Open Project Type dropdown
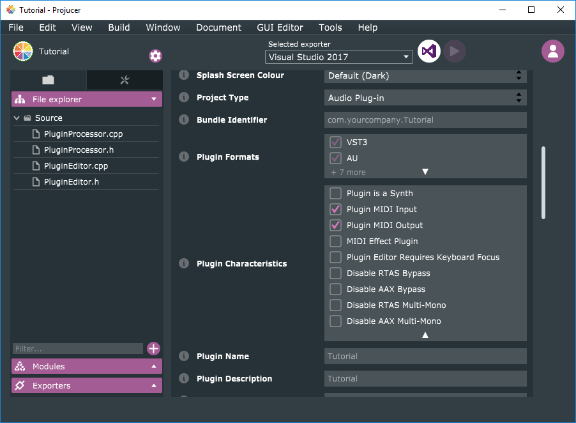The height and width of the screenshot is (423, 576). 425,98
